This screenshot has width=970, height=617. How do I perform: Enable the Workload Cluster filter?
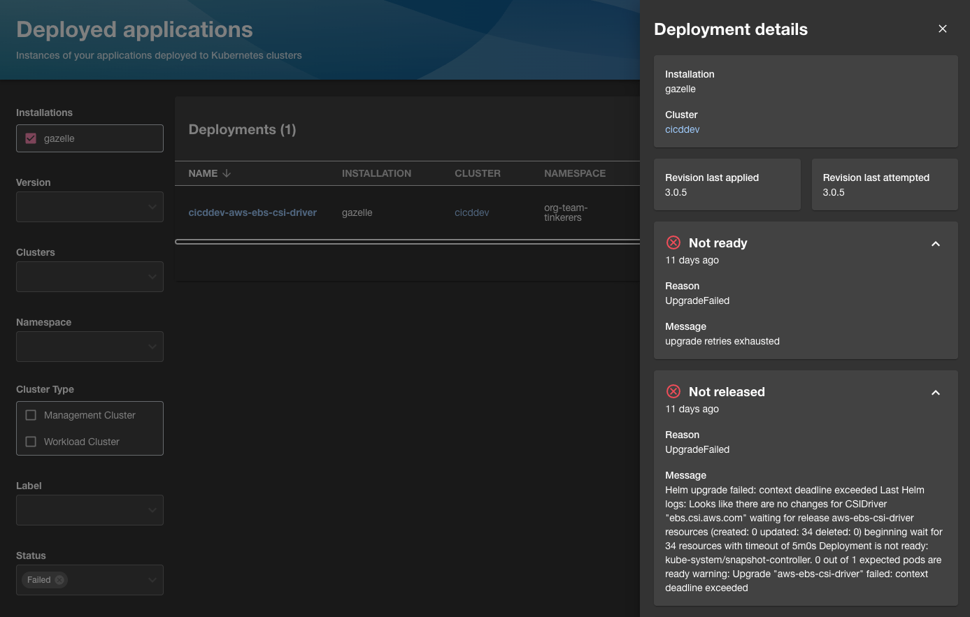[x=31, y=441]
